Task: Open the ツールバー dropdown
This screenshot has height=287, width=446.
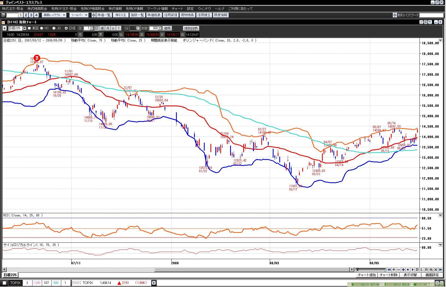Action: pos(79,15)
